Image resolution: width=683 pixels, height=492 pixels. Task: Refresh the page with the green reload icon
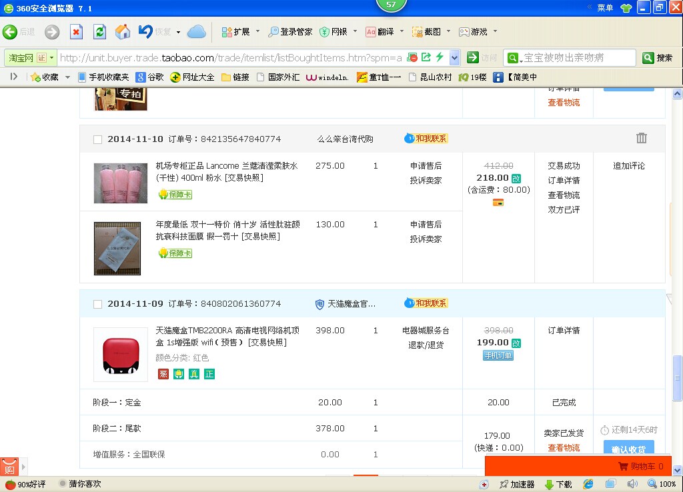[x=100, y=32]
